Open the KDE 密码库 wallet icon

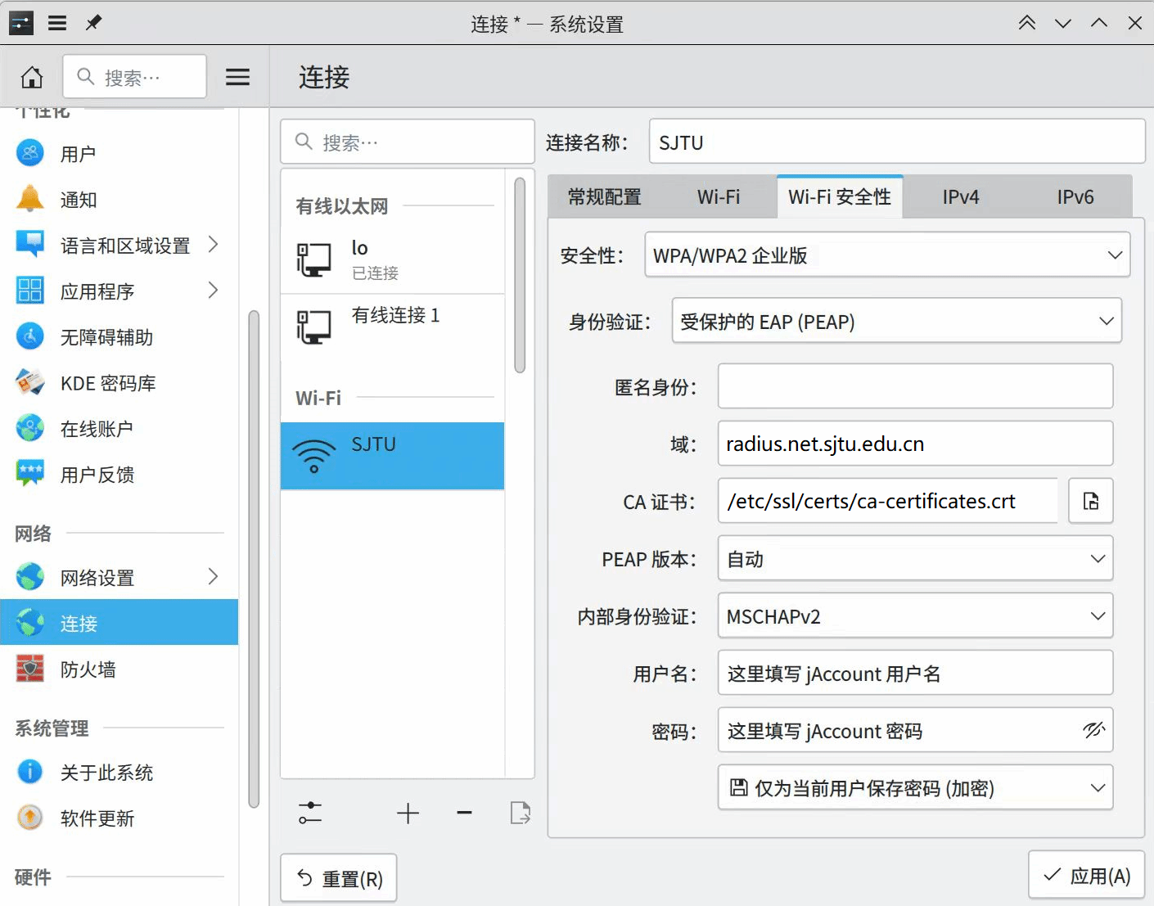(x=30, y=382)
